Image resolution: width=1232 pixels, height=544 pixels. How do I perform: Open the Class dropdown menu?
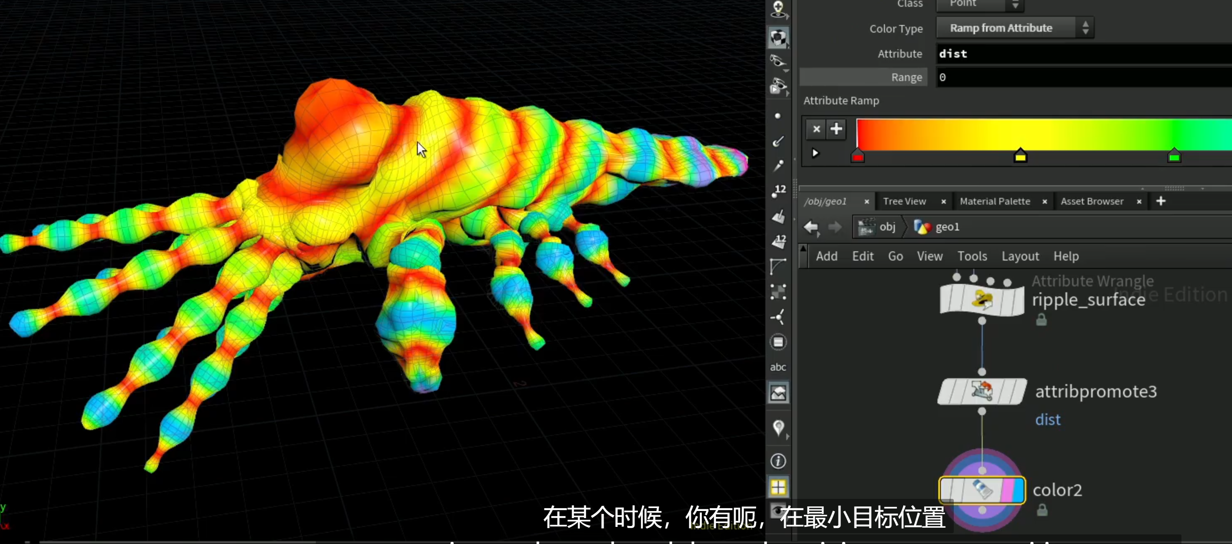click(980, 4)
